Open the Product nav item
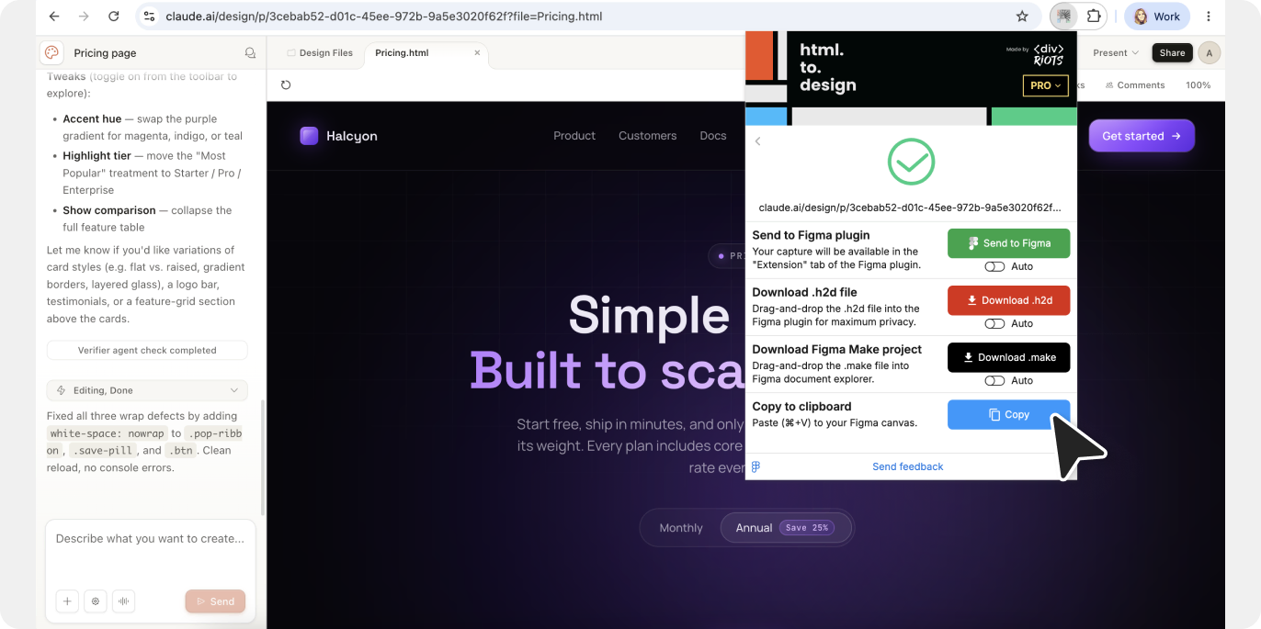1261x629 pixels. pos(574,136)
